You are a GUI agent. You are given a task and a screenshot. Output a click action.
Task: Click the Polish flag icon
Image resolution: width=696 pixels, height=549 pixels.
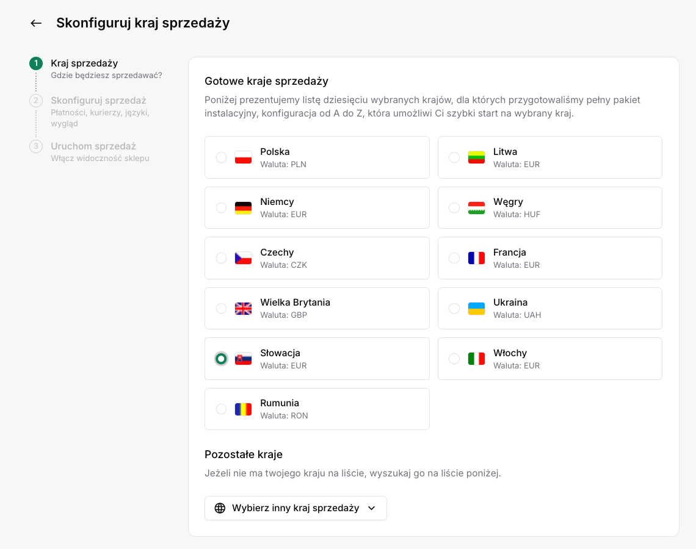click(x=243, y=157)
